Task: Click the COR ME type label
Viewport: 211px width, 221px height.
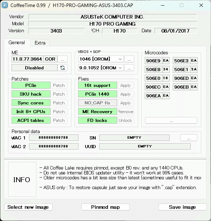Action: 50,59
